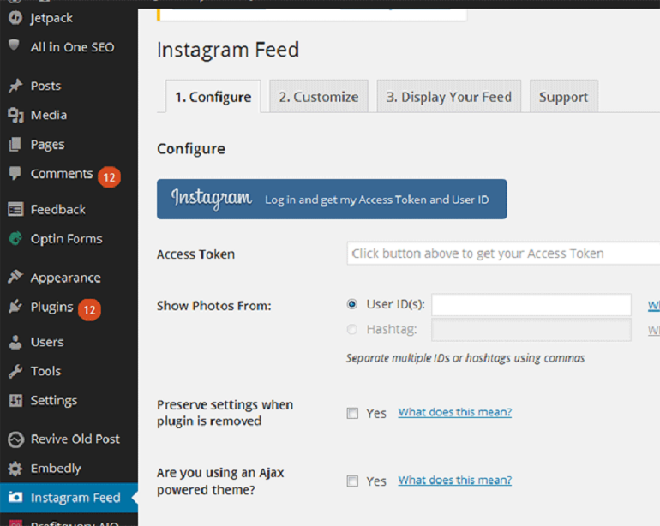Click the Feedback form icon
Viewport: 660px width, 526px height.
[x=15, y=209]
